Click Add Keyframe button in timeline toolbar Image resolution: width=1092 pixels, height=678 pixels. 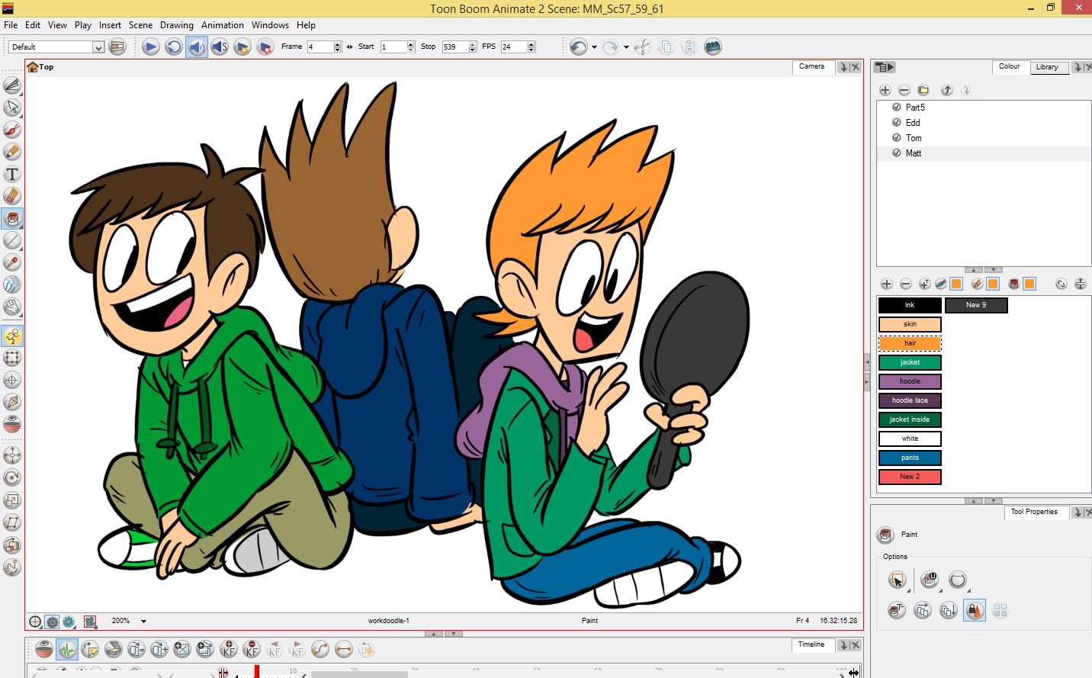click(229, 650)
